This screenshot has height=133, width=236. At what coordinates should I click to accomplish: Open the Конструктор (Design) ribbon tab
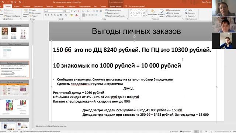(x=38, y=6)
